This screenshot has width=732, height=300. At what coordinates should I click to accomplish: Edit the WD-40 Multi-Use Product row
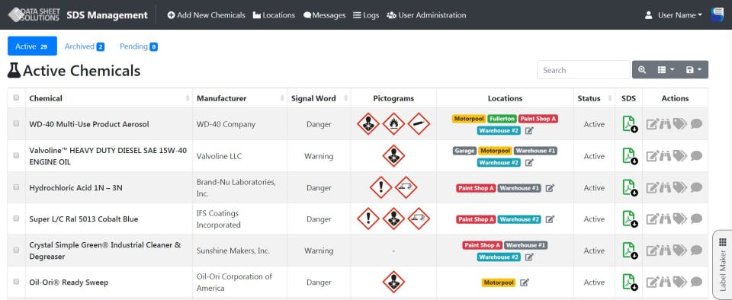(652, 124)
